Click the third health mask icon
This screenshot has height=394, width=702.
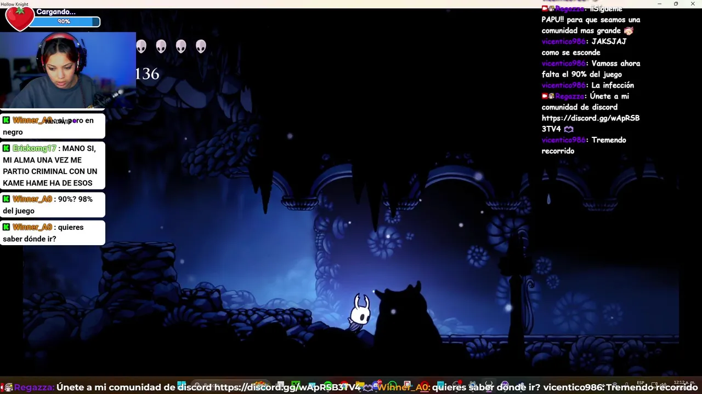[x=181, y=47]
